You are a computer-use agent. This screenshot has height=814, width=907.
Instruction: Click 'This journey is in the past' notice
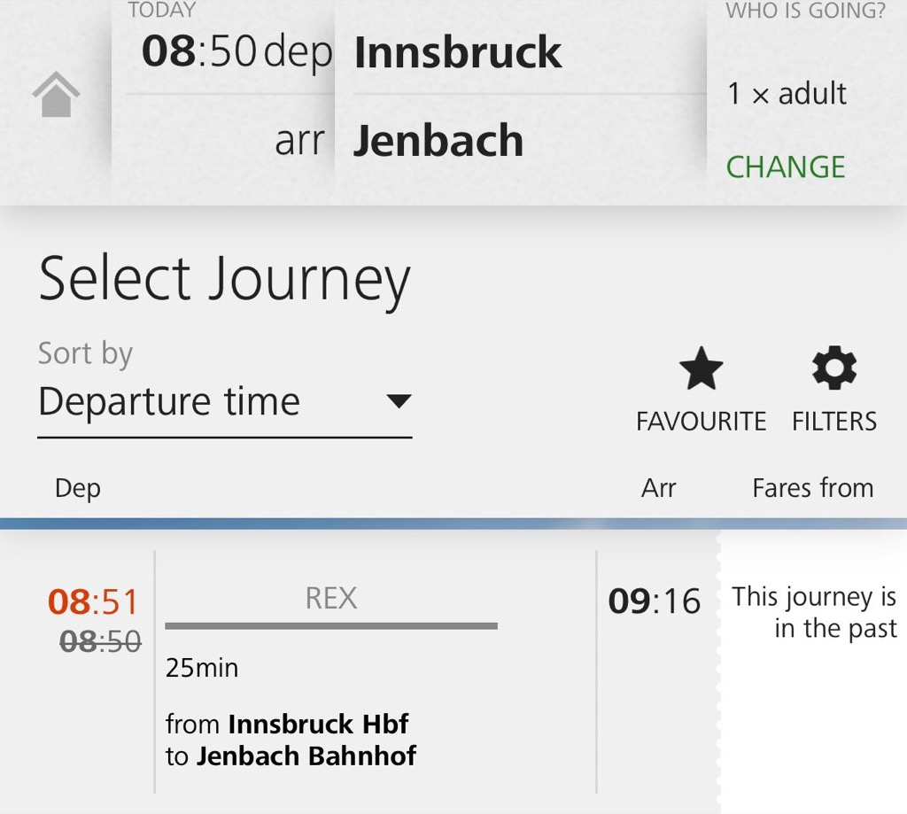[x=814, y=613]
